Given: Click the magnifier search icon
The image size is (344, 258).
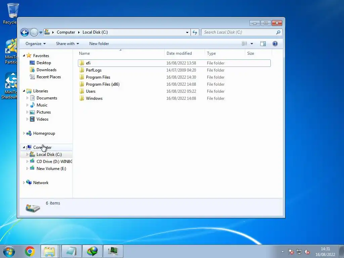Looking at the screenshot, I should (x=278, y=32).
